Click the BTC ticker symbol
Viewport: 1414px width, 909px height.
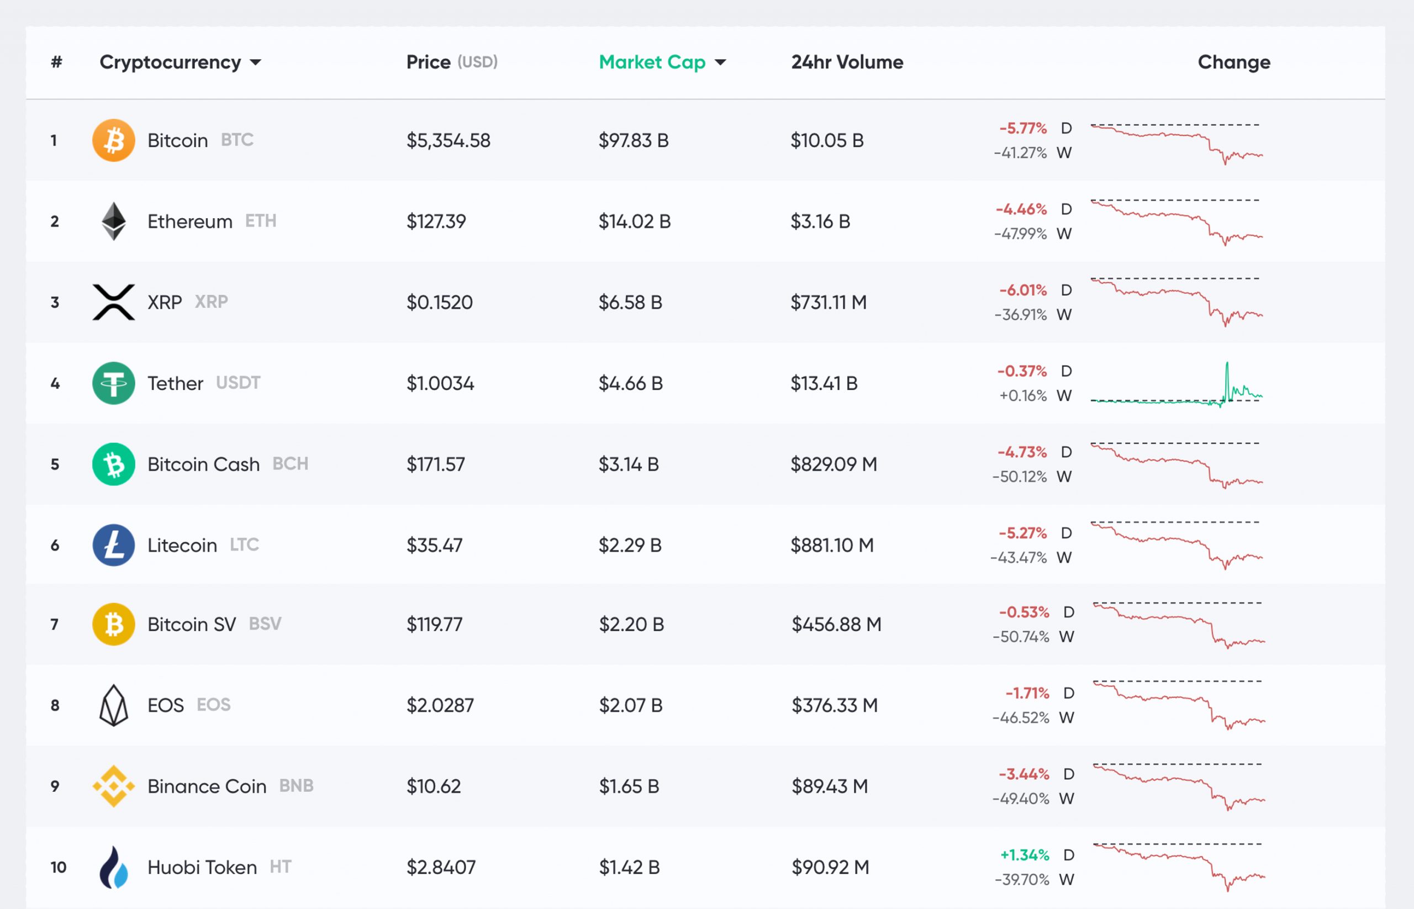[237, 140]
